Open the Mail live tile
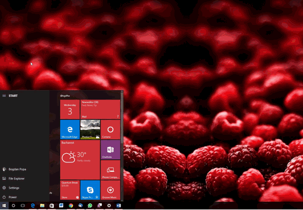303x210 pixels. 100,109
